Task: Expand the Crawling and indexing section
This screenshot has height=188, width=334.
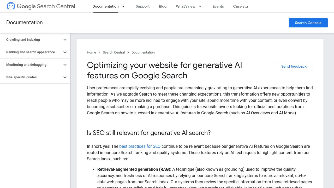Action: tap(65, 40)
